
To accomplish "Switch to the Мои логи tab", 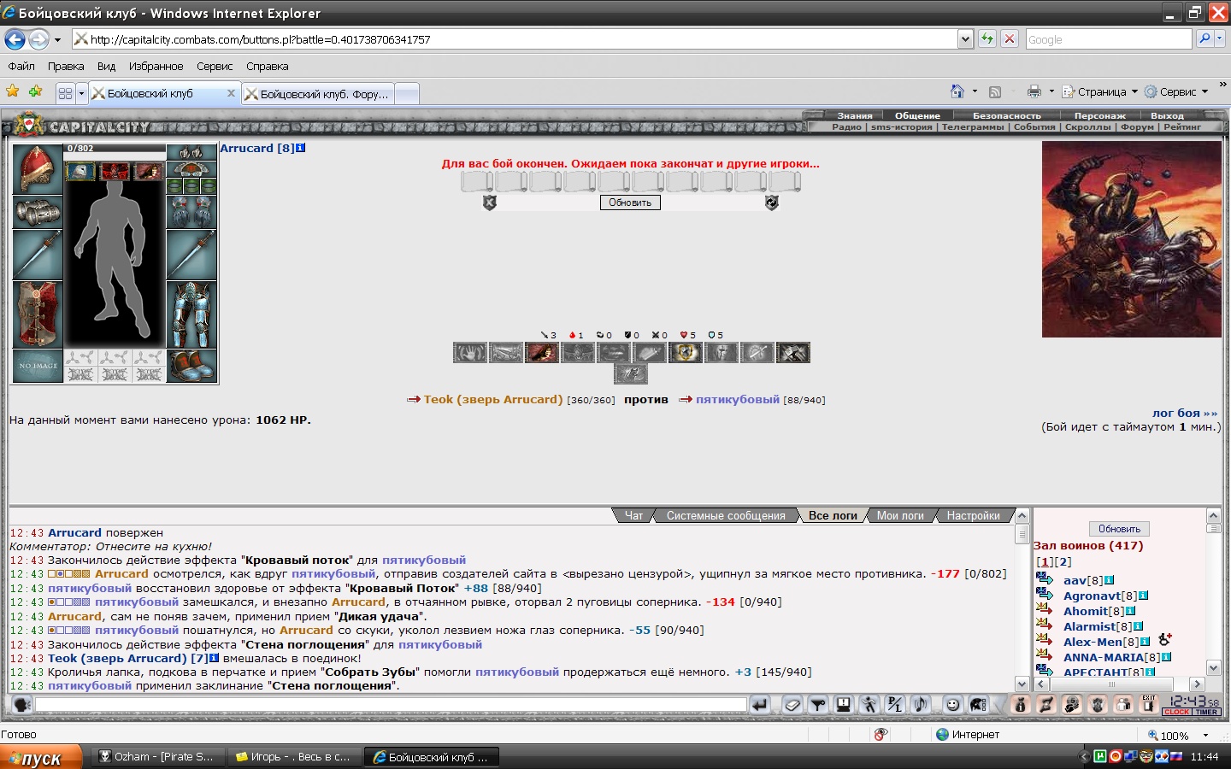I will 900,515.
